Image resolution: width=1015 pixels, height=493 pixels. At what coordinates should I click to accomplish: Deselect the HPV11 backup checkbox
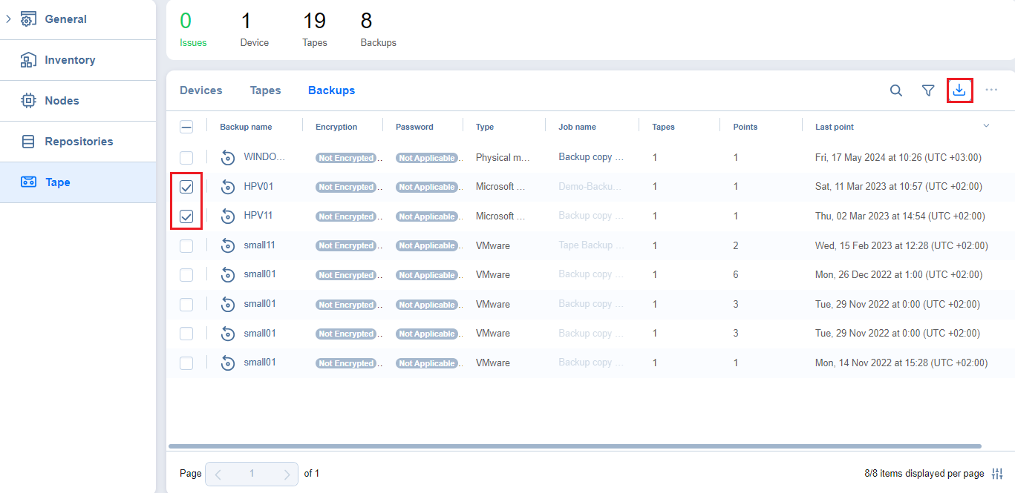tap(186, 216)
